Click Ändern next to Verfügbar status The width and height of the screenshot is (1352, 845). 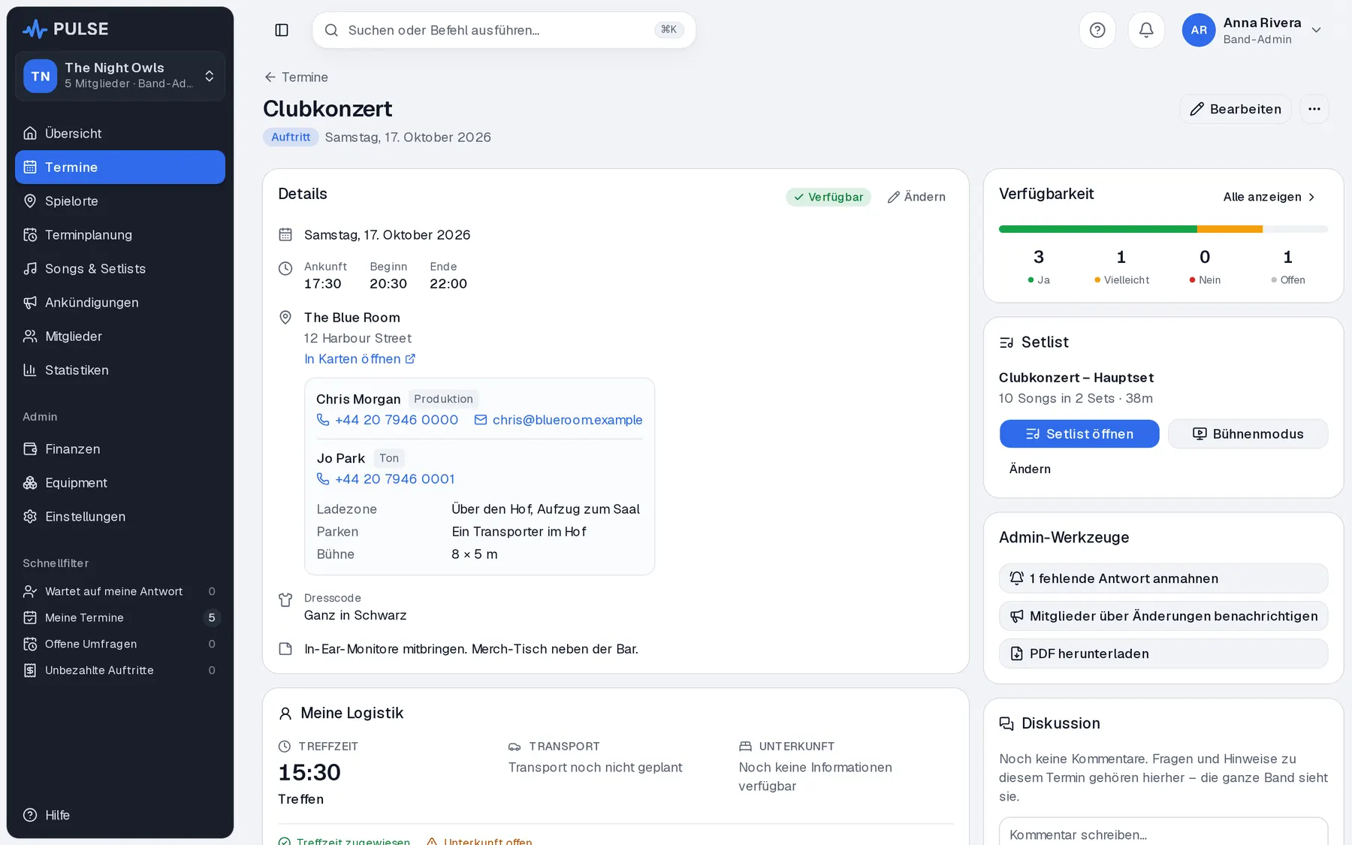(x=916, y=197)
